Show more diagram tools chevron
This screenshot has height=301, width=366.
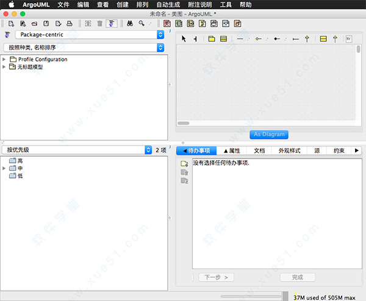pos(348,39)
